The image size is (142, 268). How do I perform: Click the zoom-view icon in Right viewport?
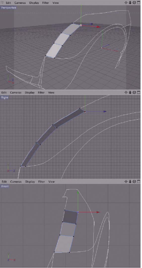tap(130, 93)
